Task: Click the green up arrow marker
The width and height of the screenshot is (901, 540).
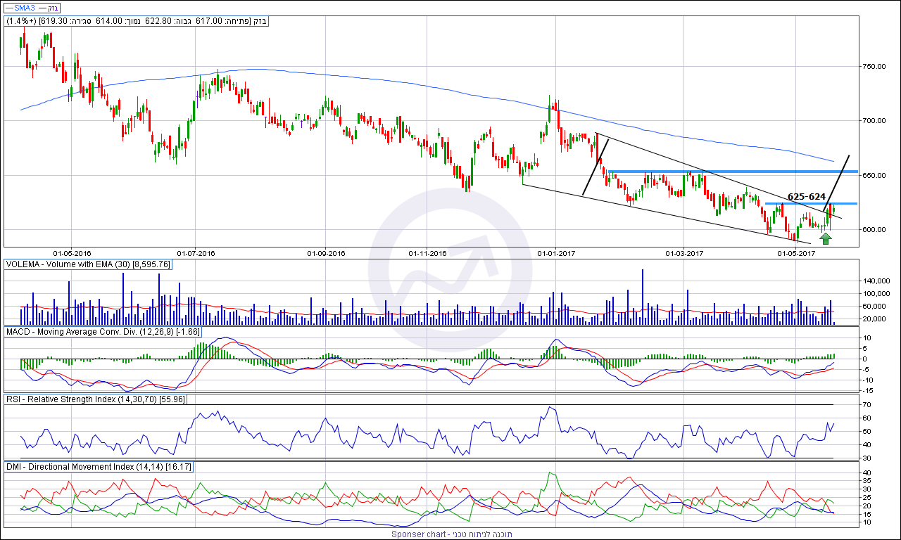Action: (826, 238)
